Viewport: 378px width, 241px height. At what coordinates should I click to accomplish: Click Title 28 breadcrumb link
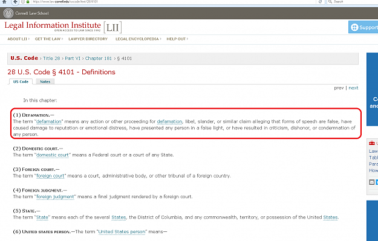(x=51, y=59)
